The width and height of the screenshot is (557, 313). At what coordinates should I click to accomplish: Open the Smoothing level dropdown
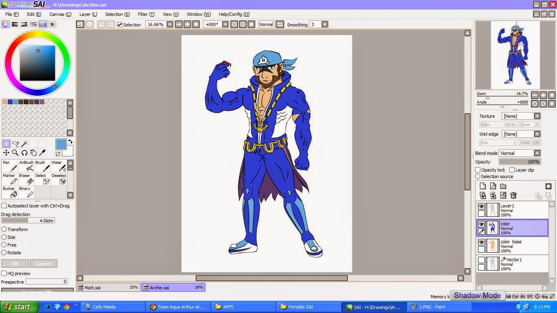(x=325, y=24)
